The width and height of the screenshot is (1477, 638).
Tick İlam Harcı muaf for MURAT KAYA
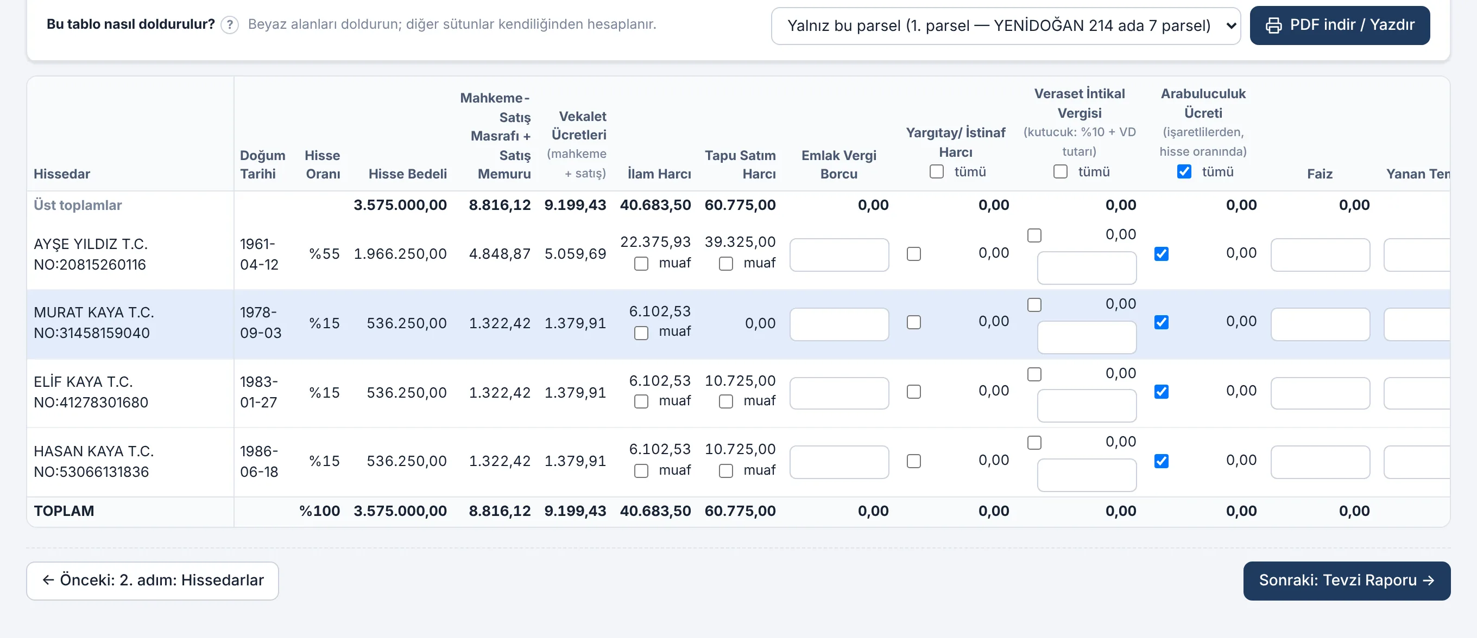(641, 333)
